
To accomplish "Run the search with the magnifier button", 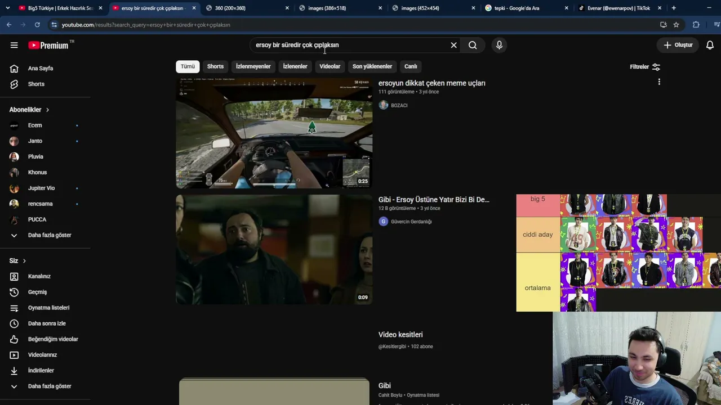I will pos(473,45).
